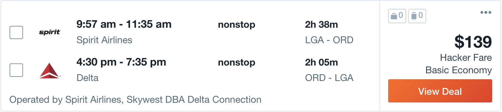Click the Spirit Airlines carrier name
502x112 pixels.
(x=104, y=40)
